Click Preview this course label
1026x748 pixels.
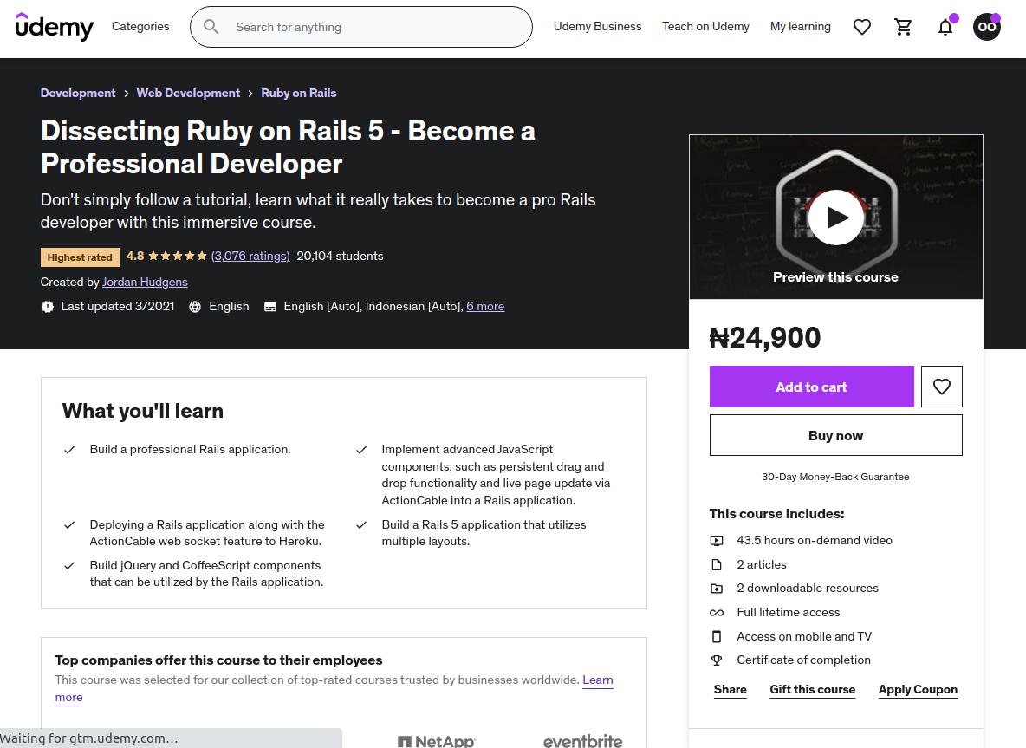pos(835,276)
